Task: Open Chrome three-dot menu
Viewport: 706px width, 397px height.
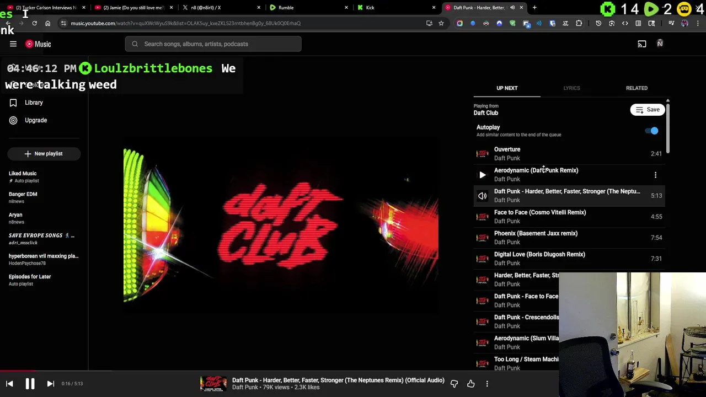Action: click(698, 23)
